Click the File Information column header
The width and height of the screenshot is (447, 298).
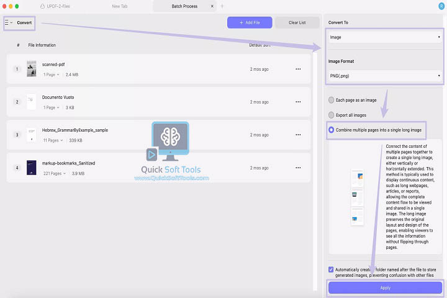click(x=42, y=45)
